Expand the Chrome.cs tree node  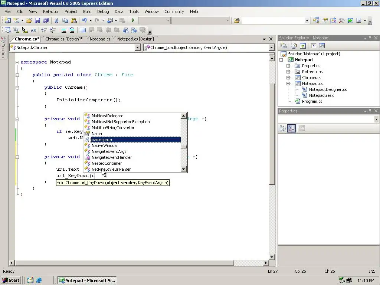point(288,78)
